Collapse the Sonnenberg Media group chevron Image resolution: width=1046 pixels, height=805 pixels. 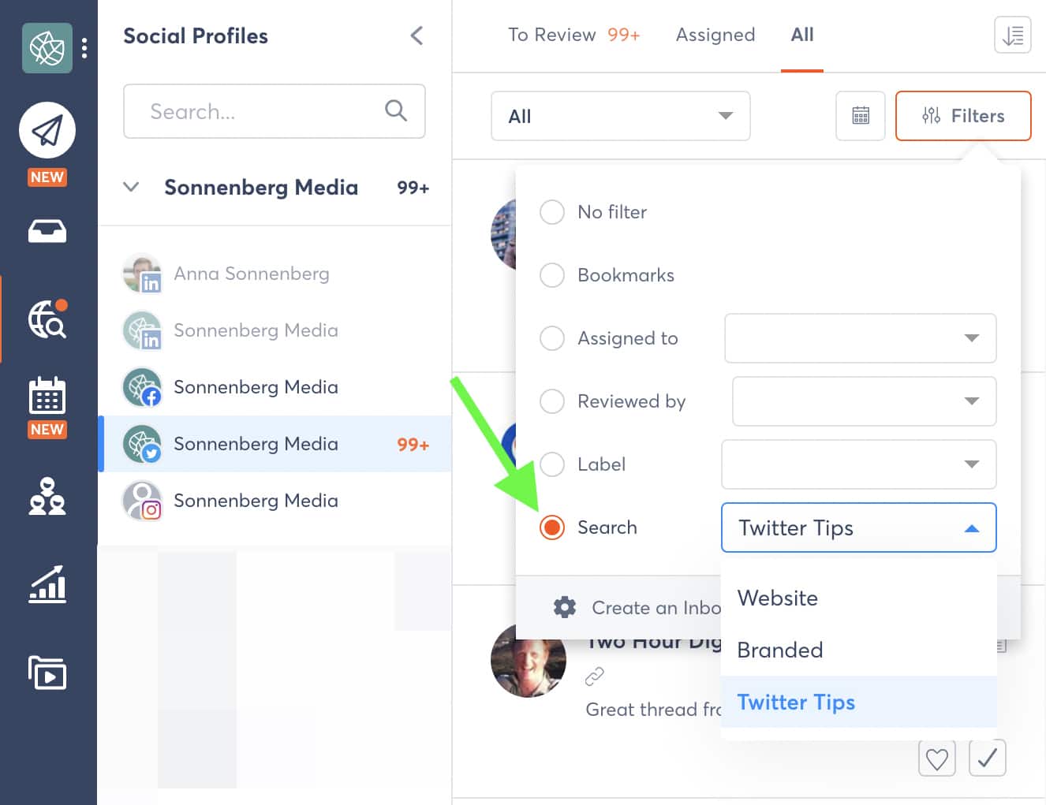pos(131,188)
